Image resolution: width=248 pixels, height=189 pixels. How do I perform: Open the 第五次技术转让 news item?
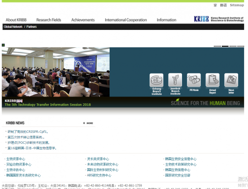coord(26,137)
